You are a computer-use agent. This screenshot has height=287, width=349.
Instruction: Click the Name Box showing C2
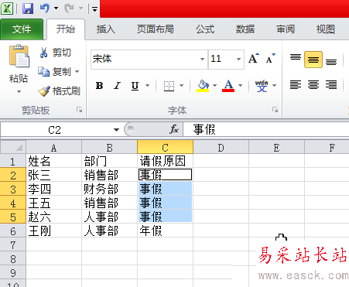coord(55,130)
